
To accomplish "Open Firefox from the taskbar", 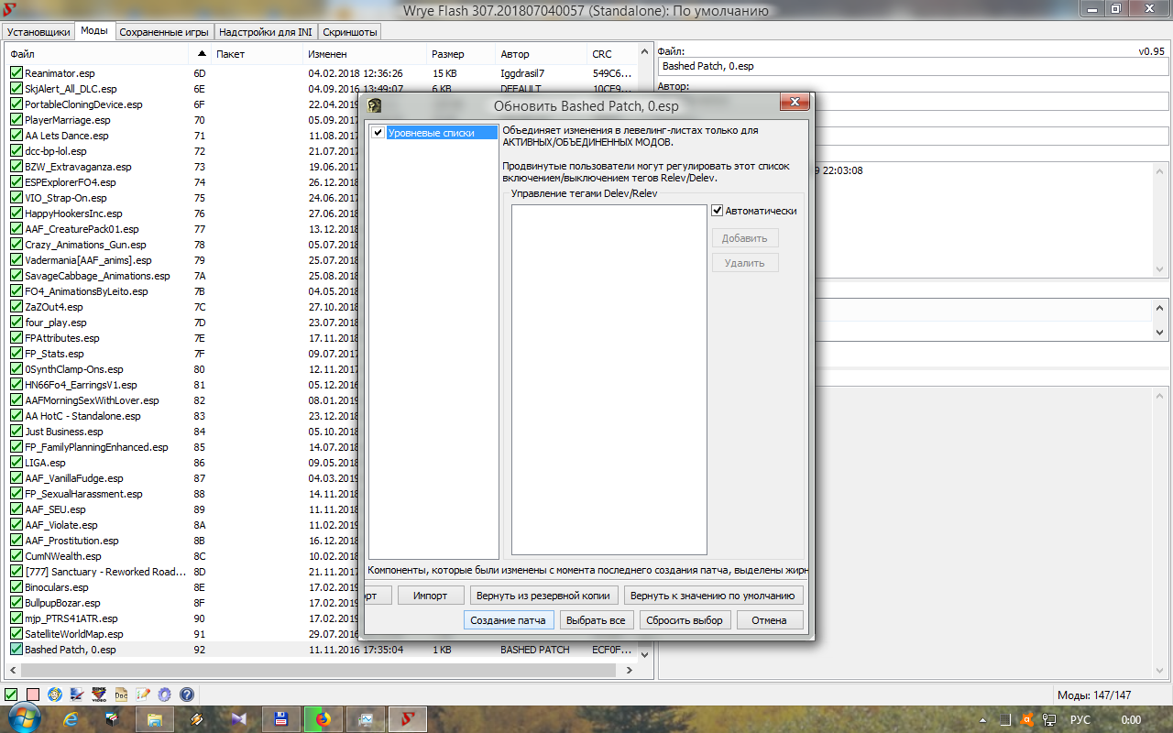I will pos(323,719).
